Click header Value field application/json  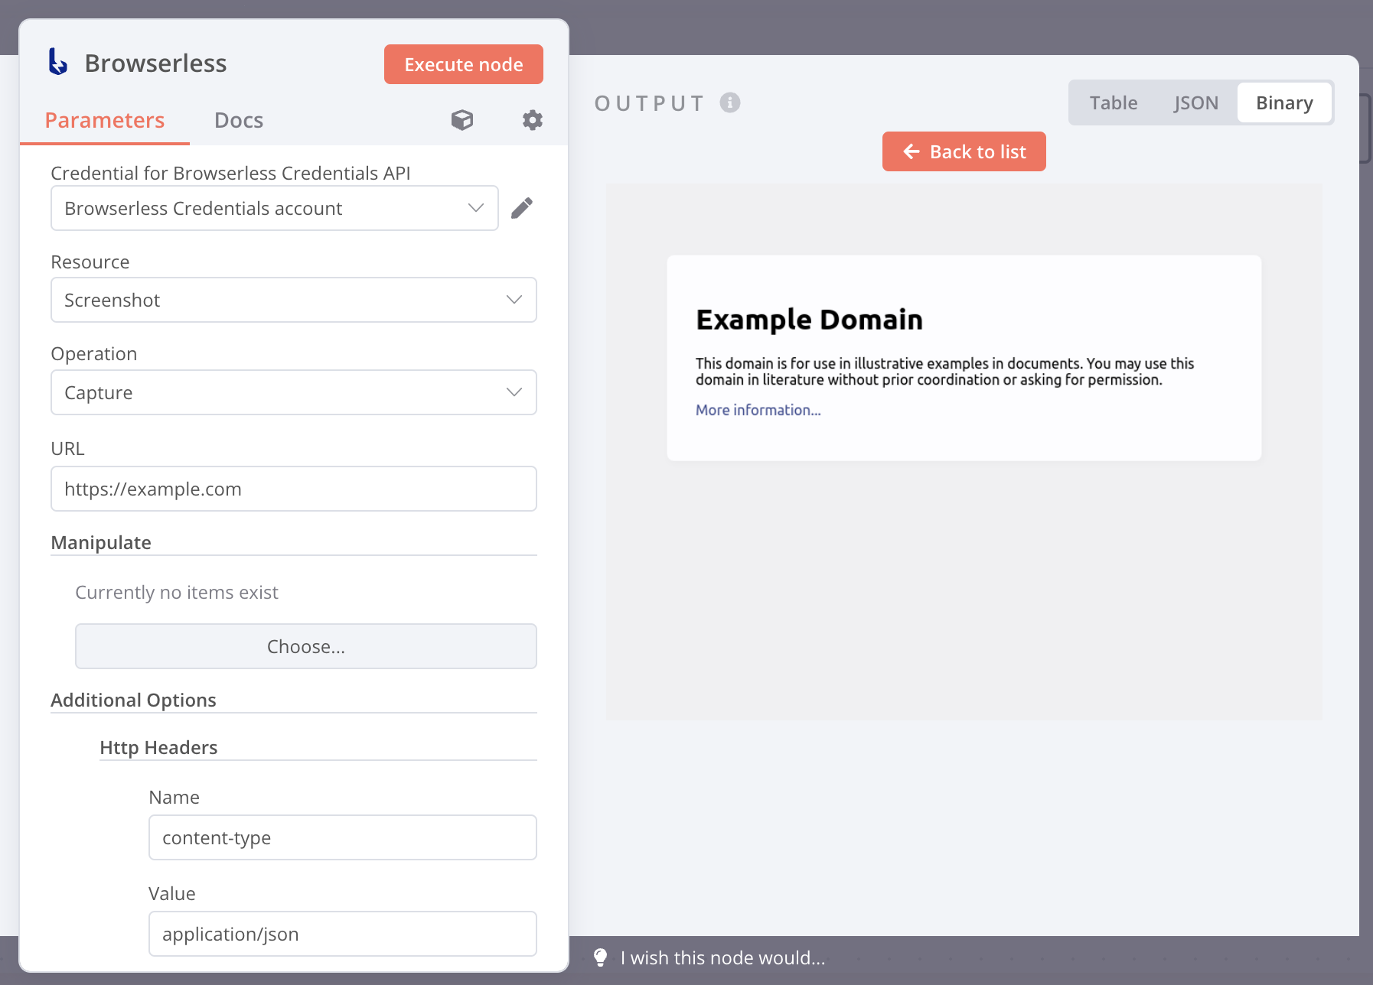[x=343, y=934]
